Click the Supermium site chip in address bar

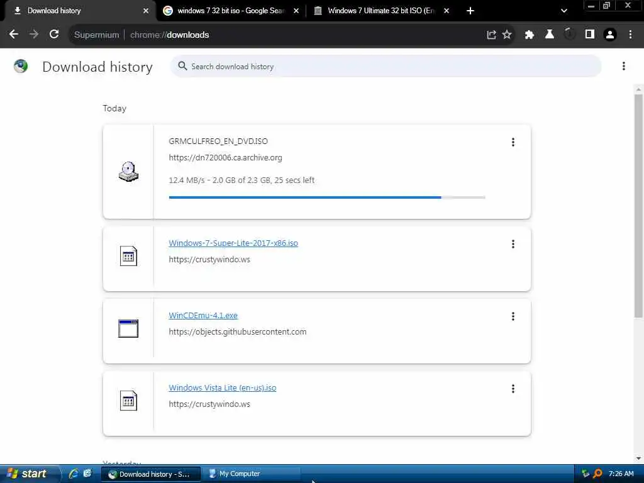(96, 35)
